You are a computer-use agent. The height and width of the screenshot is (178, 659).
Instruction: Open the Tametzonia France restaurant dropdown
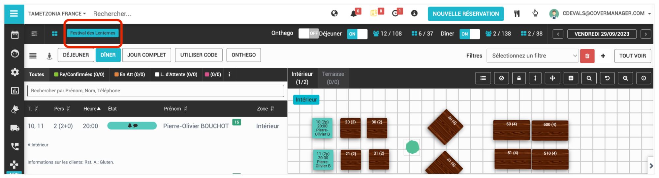57,14
